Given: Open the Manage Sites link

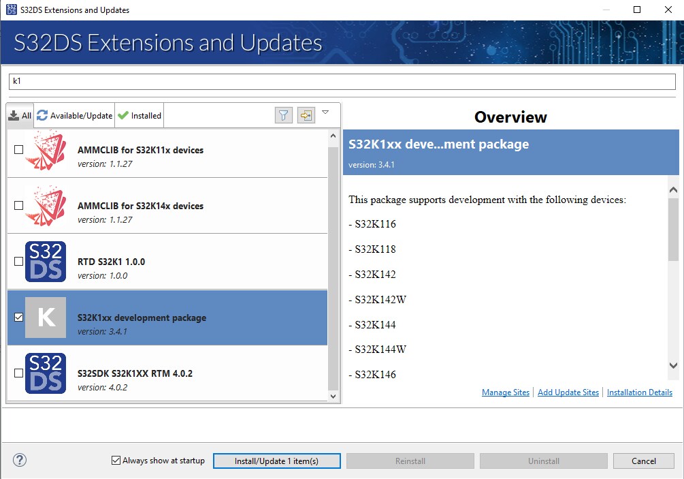Looking at the screenshot, I should [x=505, y=392].
